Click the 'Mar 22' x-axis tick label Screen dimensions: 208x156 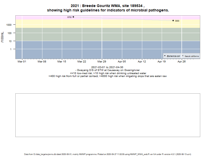[82, 62]
